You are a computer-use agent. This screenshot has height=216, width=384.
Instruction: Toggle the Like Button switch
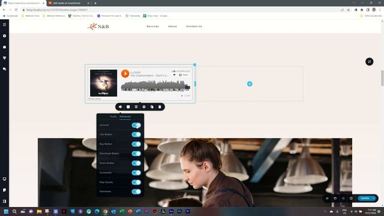[x=136, y=134]
